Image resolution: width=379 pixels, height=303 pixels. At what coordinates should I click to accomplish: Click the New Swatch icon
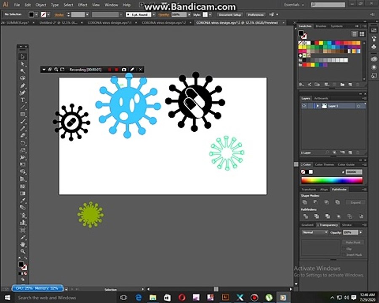coord(350,84)
